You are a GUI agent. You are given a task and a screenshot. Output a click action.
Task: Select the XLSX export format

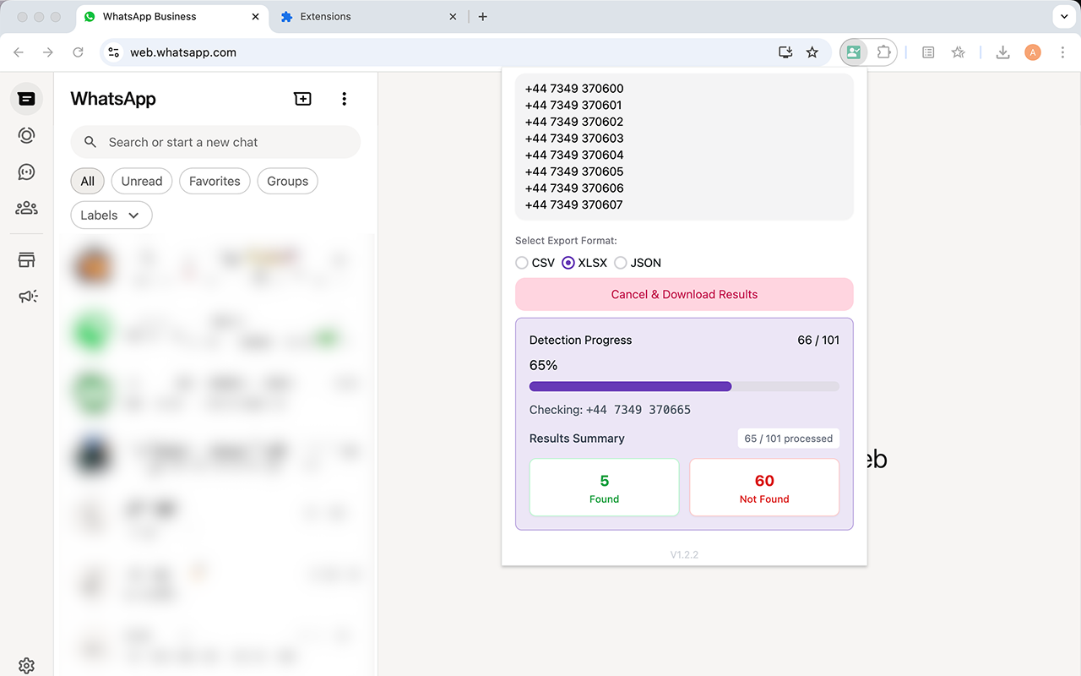(x=568, y=263)
